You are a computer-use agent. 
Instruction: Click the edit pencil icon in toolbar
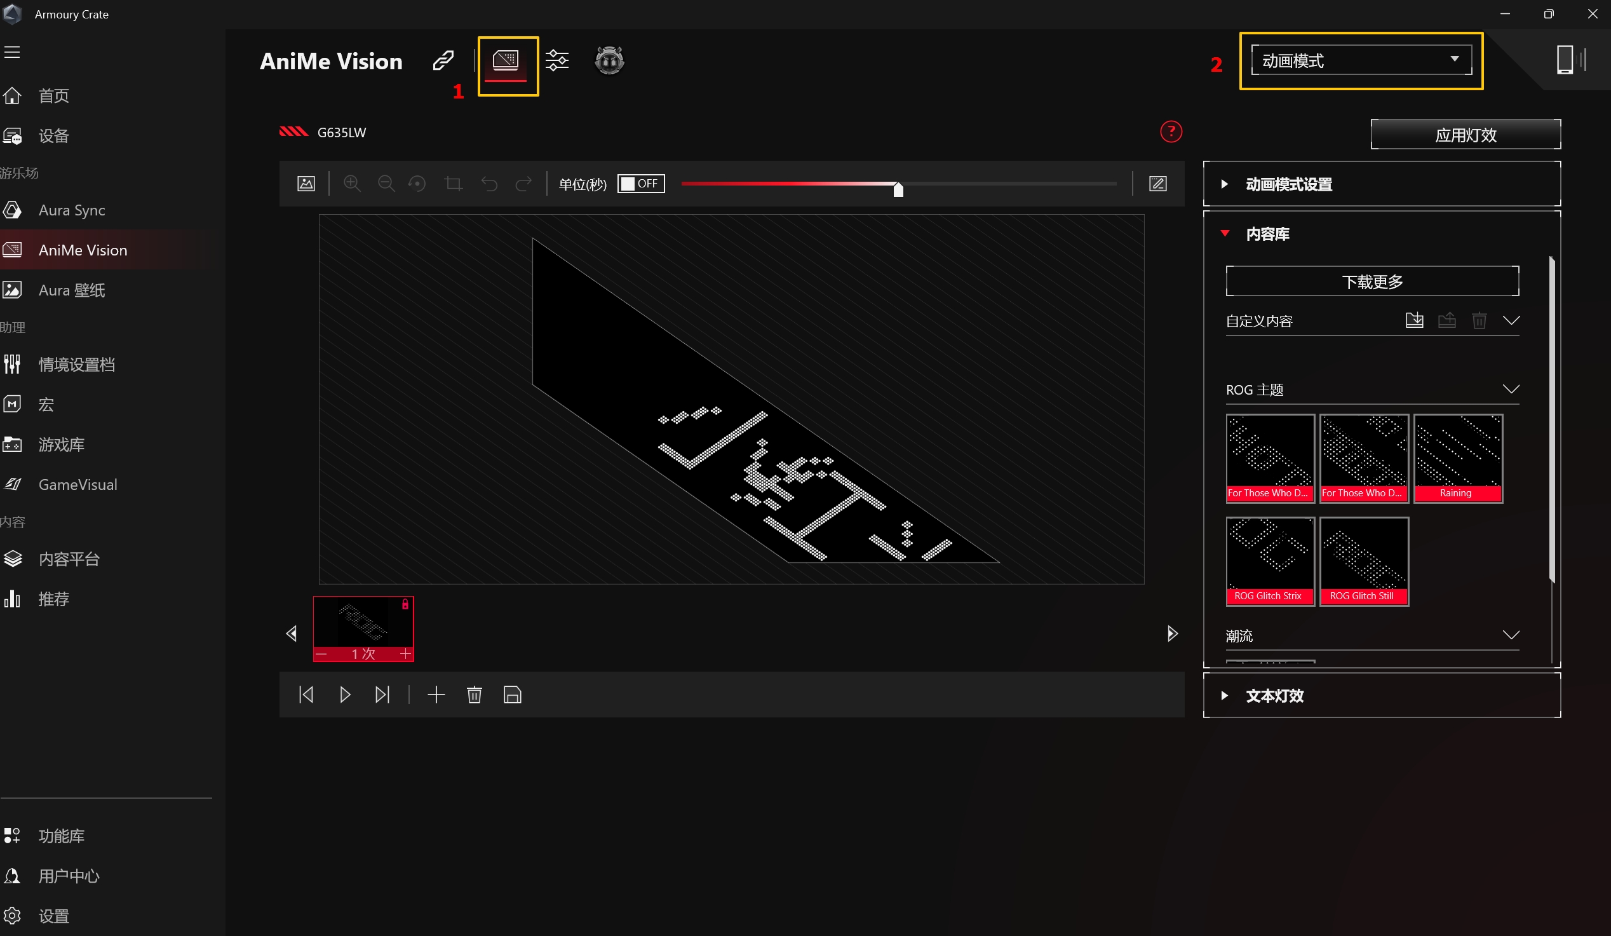(x=1157, y=184)
